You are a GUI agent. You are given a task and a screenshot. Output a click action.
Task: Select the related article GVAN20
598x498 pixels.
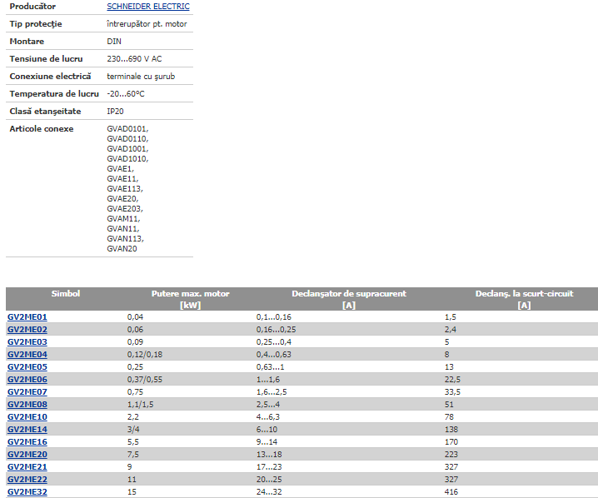click(x=122, y=249)
